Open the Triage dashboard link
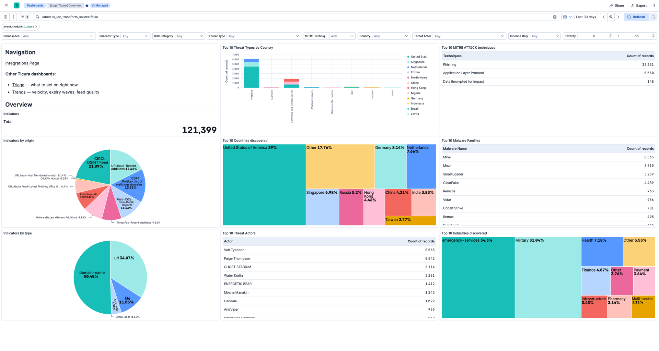The image size is (659, 351). [x=18, y=85]
